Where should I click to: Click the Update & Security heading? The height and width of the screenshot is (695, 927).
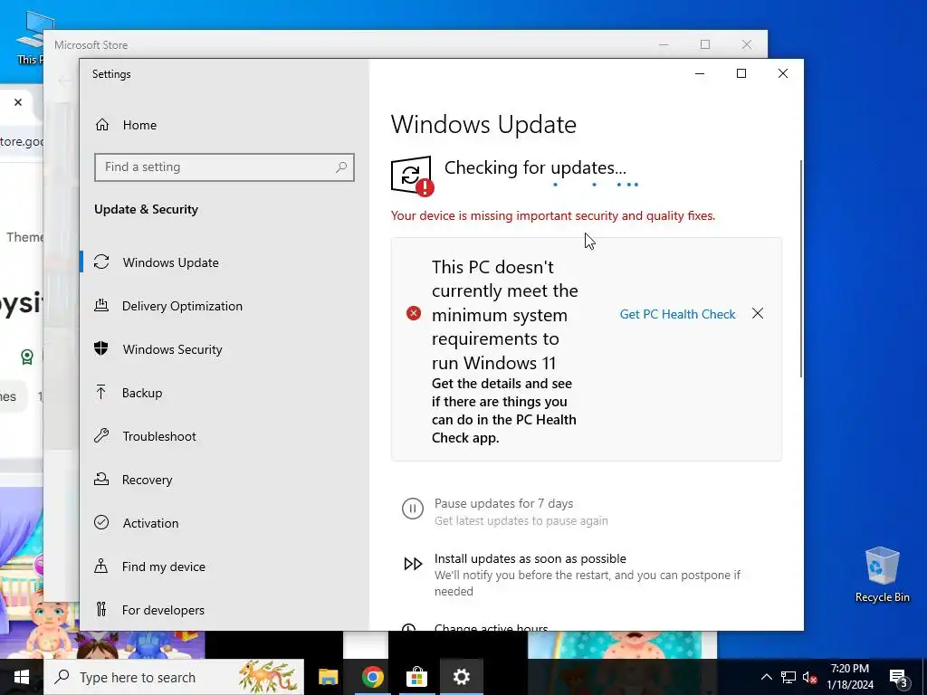click(146, 209)
